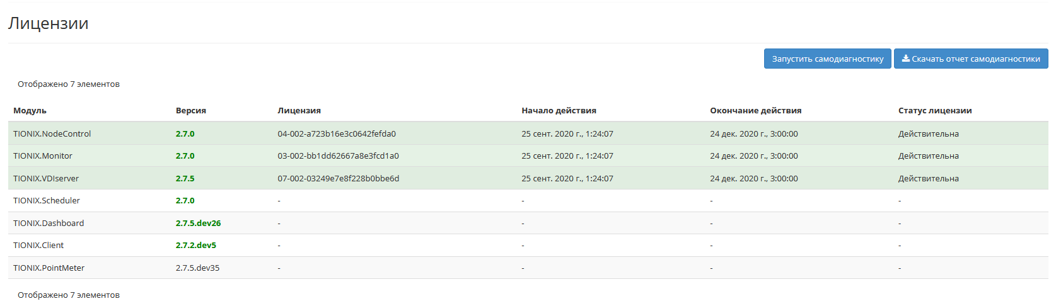Click the TIONIX.PointMeter module name
Viewport: 1056px width, 306px height.
point(49,268)
